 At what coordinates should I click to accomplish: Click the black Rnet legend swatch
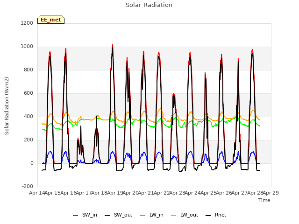click(208, 216)
